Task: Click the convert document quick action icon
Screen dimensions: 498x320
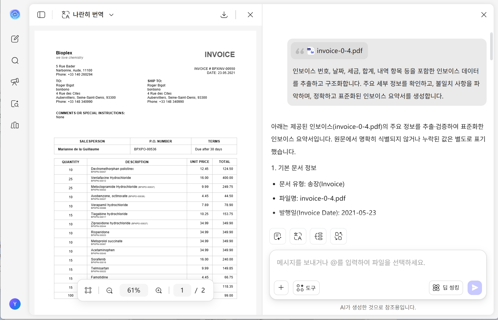Action: [338, 236]
